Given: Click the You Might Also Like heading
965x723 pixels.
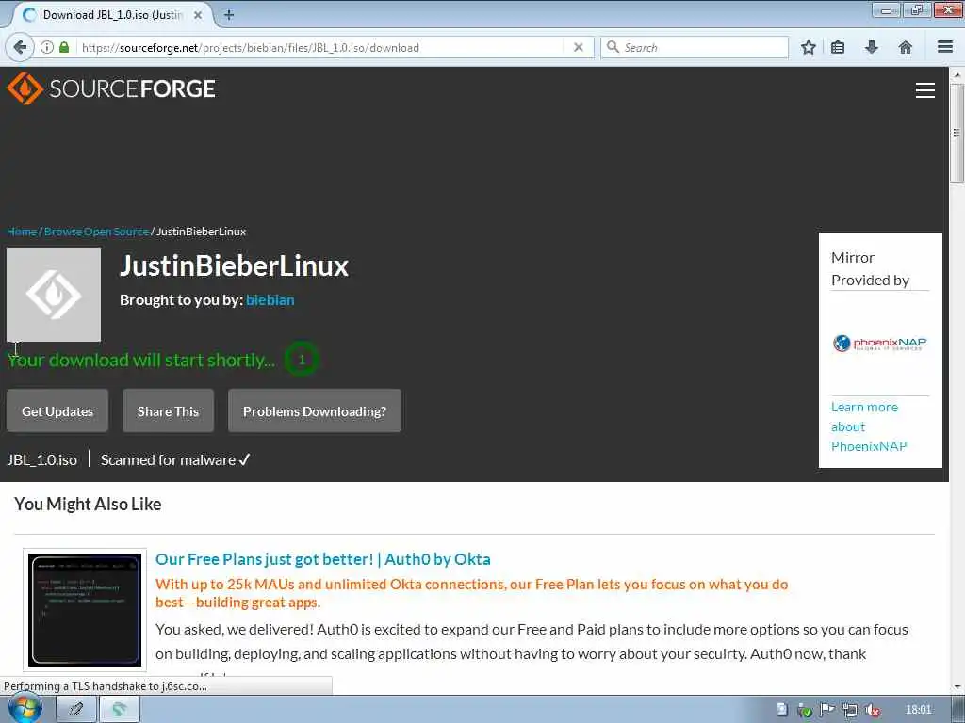Looking at the screenshot, I should (88, 505).
